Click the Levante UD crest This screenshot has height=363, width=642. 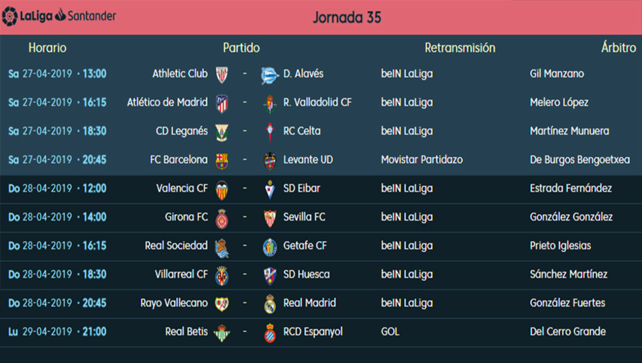coord(270,160)
